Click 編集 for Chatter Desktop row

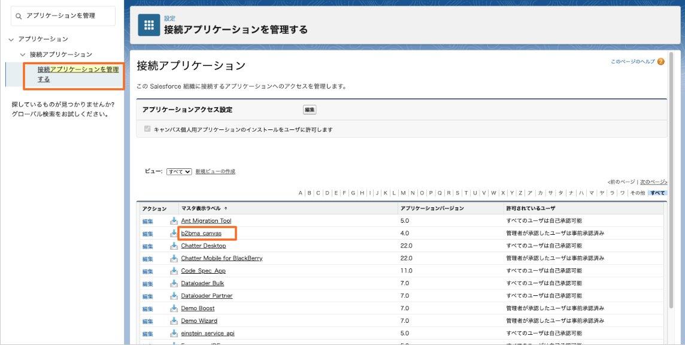coord(148,246)
